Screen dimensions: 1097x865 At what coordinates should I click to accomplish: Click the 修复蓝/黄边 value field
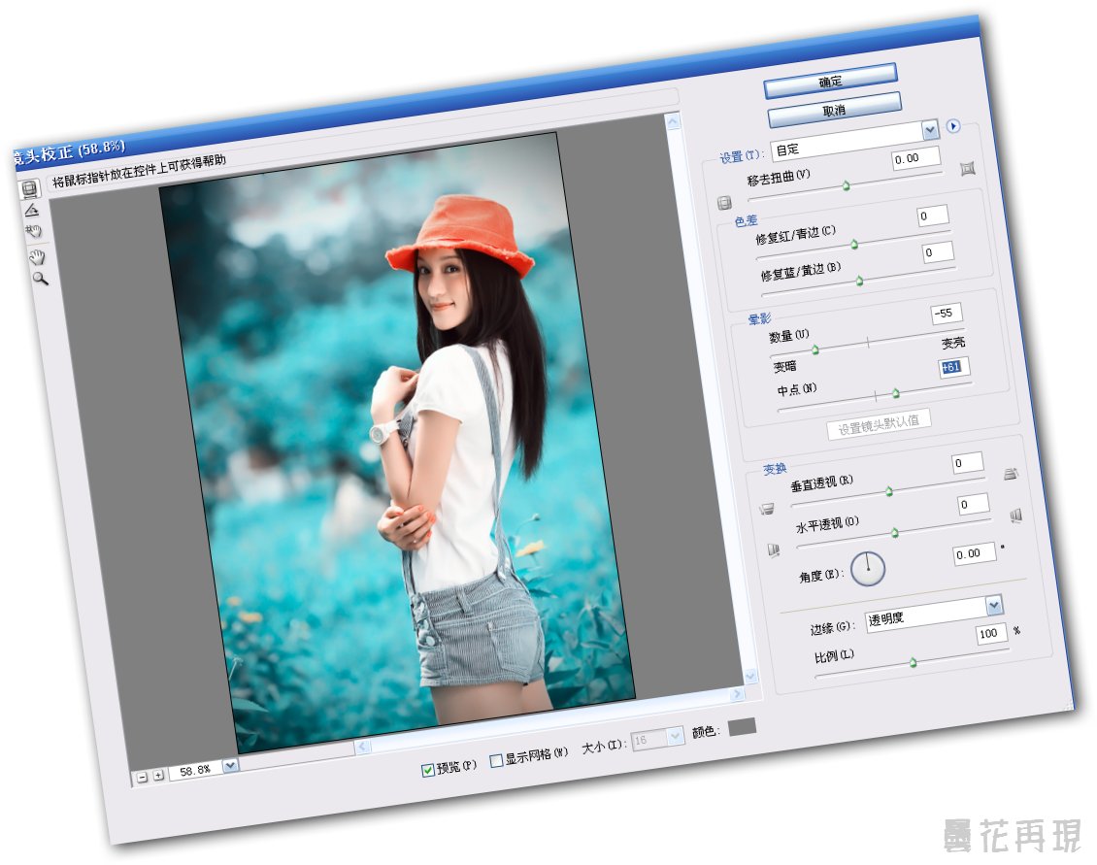938,251
